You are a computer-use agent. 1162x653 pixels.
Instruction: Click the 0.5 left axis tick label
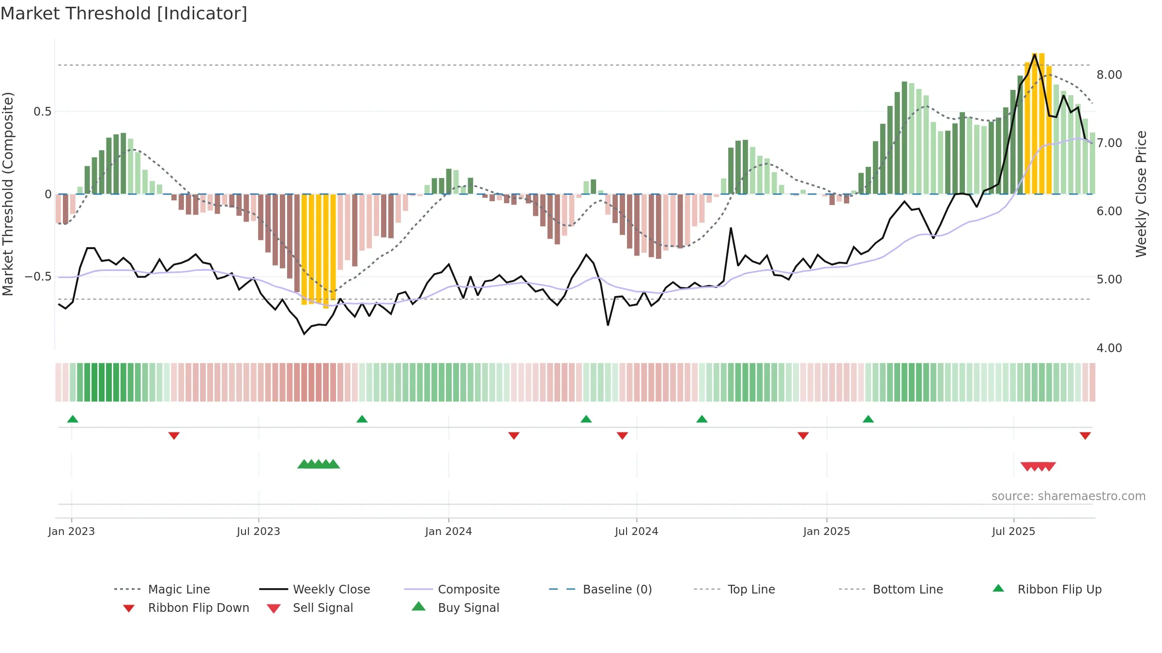click(43, 112)
